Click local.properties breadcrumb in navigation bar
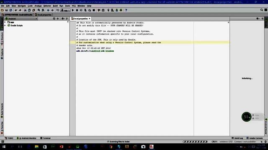This screenshot has height=150, width=268. [43, 15]
